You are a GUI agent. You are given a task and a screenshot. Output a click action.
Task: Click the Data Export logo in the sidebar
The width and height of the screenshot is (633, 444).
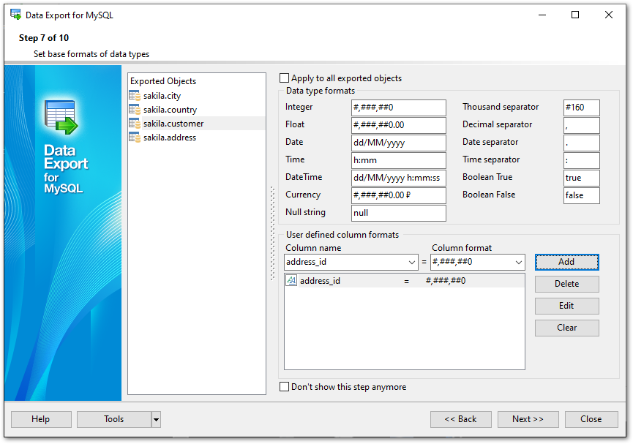point(61,117)
